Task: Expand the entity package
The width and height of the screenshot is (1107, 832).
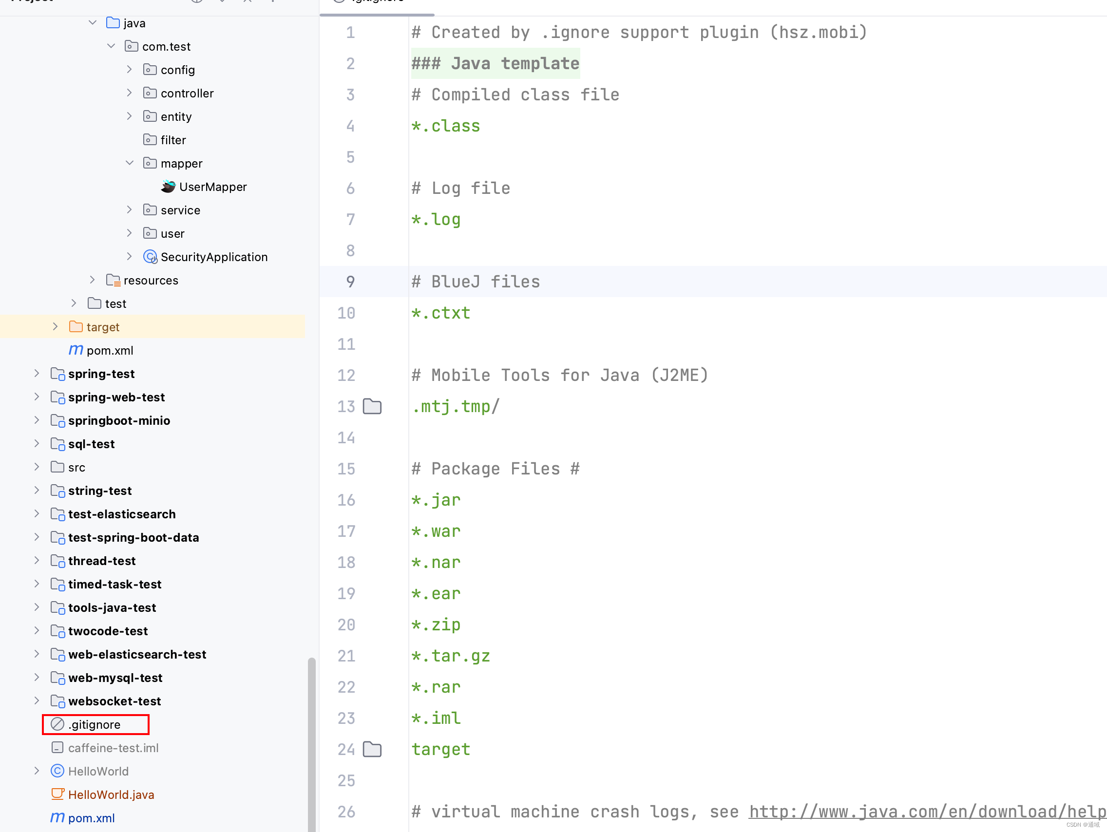Action: (129, 116)
